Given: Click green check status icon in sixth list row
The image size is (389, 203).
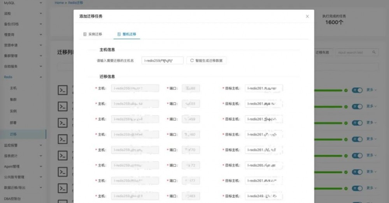Looking at the screenshot, I should tap(346, 172).
